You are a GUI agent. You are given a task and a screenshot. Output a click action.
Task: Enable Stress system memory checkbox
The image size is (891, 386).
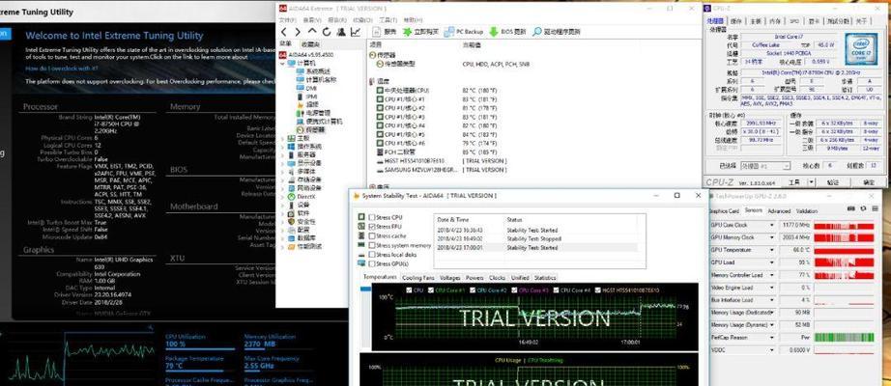(372, 245)
